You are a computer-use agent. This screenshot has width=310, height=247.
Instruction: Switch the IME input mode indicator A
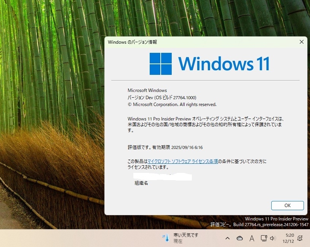(x=251, y=238)
